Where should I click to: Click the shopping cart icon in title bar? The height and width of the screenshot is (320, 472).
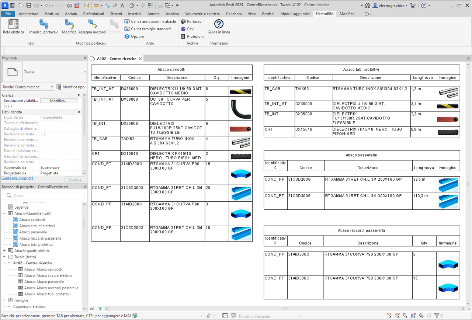tap(413, 6)
